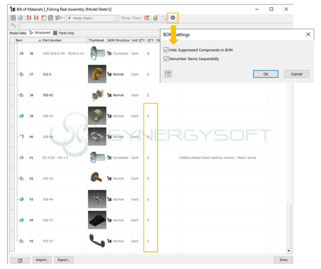Click the gear thumbnail of part 310-2
The height and width of the screenshot is (269, 321).
pos(97,74)
